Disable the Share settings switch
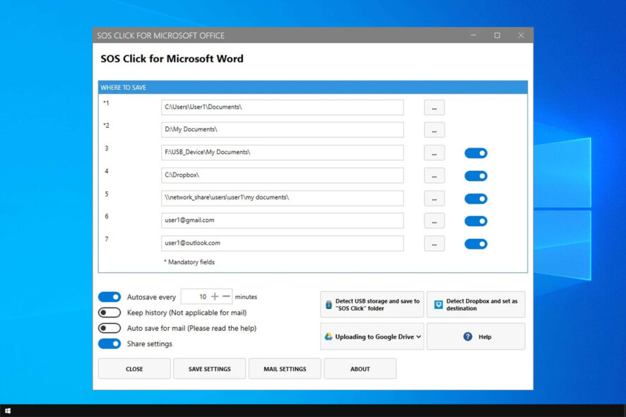626x417 pixels. (110, 343)
